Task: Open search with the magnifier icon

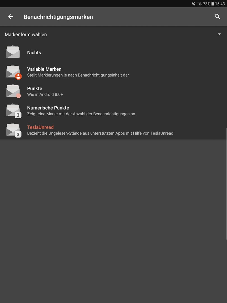Action: click(217, 17)
